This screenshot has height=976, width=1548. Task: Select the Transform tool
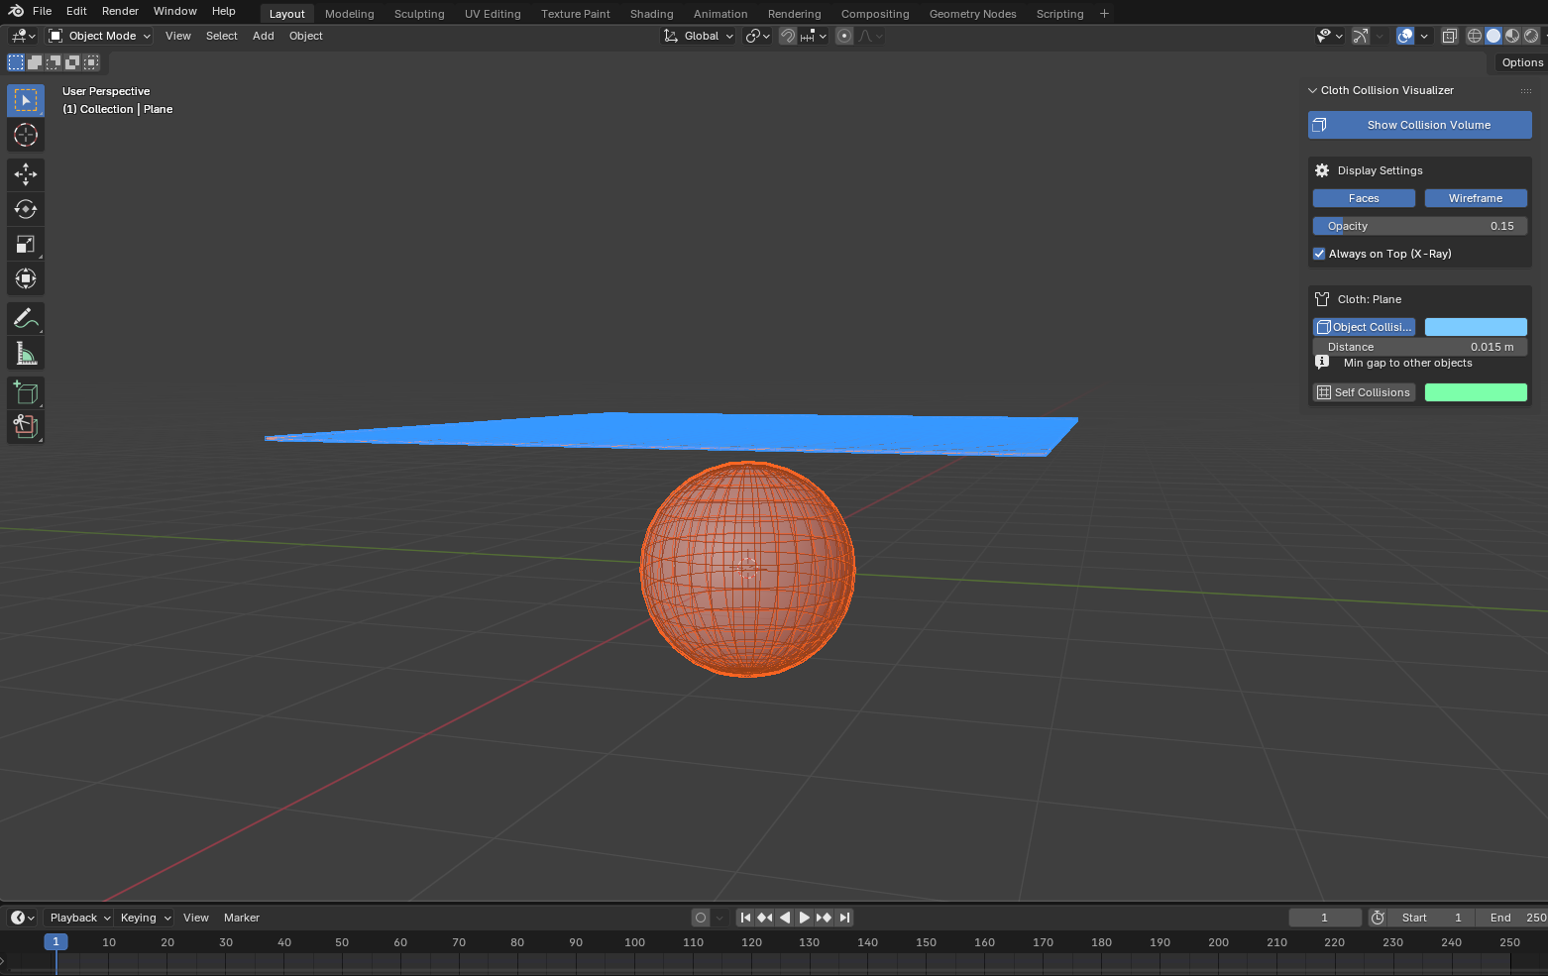(26, 278)
